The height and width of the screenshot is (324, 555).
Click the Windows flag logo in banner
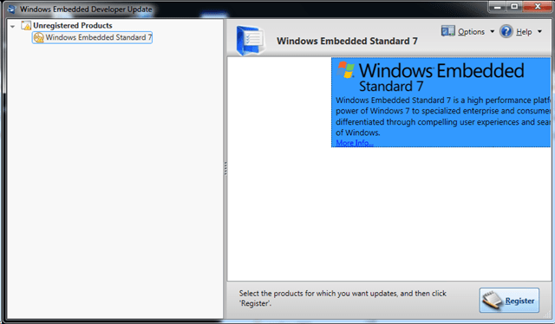(x=346, y=69)
